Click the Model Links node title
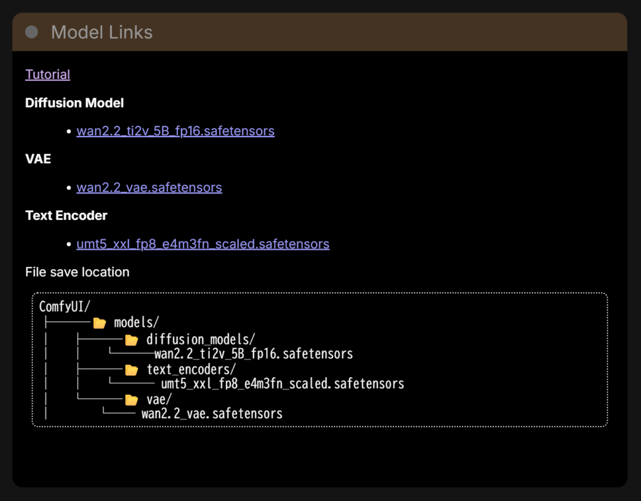 [101, 32]
